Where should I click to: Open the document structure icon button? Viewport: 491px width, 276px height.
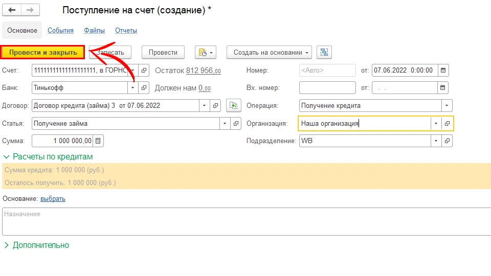[x=324, y=52]
